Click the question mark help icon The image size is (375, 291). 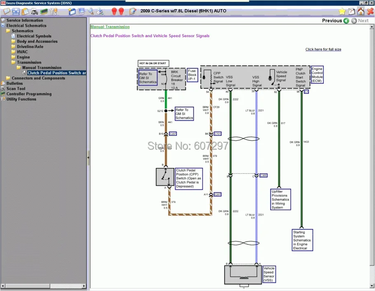tap(352, 11)
